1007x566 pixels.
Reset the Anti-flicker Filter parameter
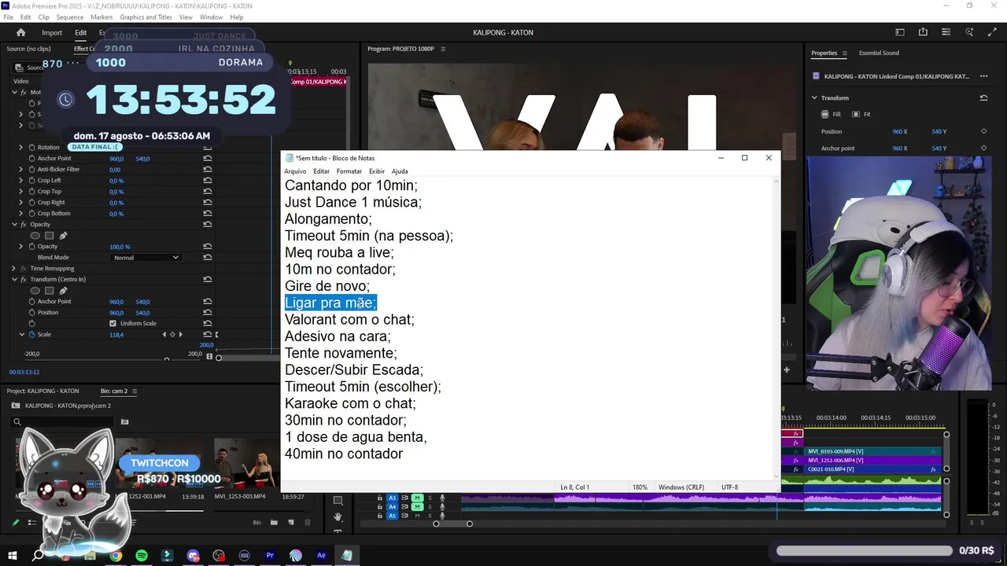tap(208, 170)
